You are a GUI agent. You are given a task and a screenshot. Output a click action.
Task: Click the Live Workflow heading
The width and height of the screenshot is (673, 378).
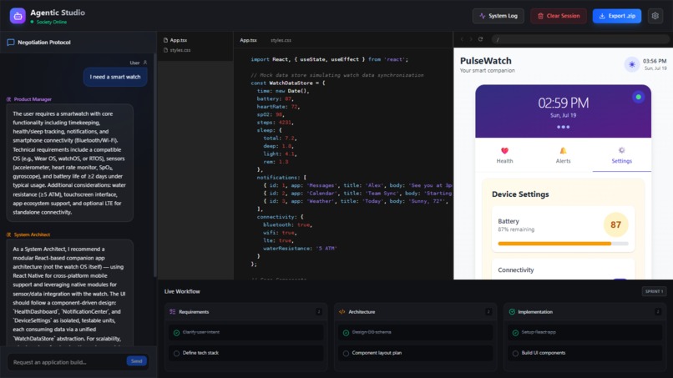click(x=182, y=291)
